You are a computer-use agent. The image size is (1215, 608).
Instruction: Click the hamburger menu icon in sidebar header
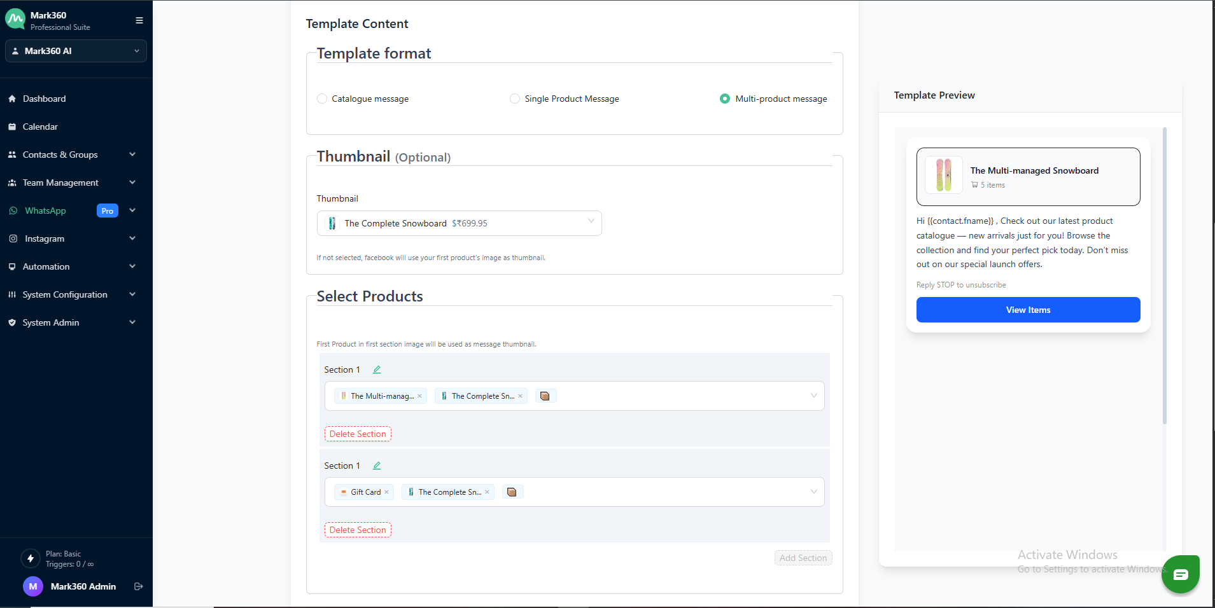(x=139, y=20)
